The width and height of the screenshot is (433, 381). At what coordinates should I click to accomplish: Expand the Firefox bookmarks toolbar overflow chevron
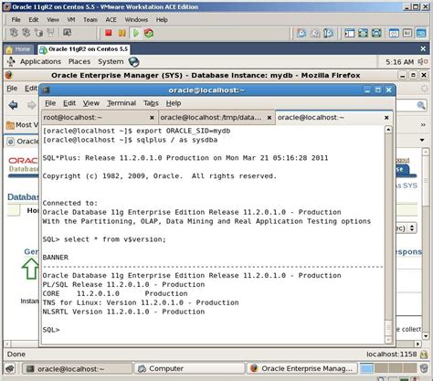(423, 124)
